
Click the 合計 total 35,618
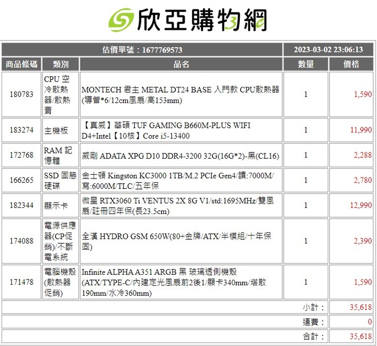[x=361, y=337]
